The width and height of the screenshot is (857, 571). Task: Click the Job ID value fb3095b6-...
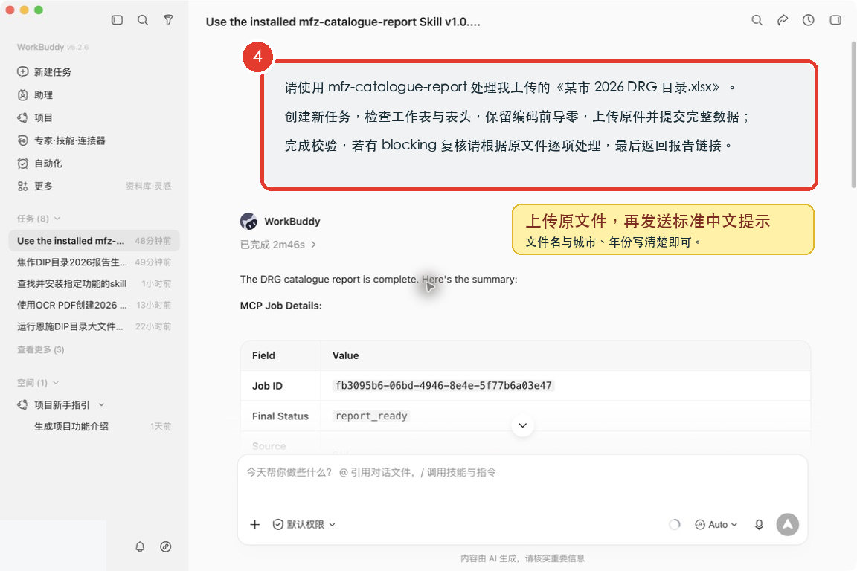tap(443, 386)
